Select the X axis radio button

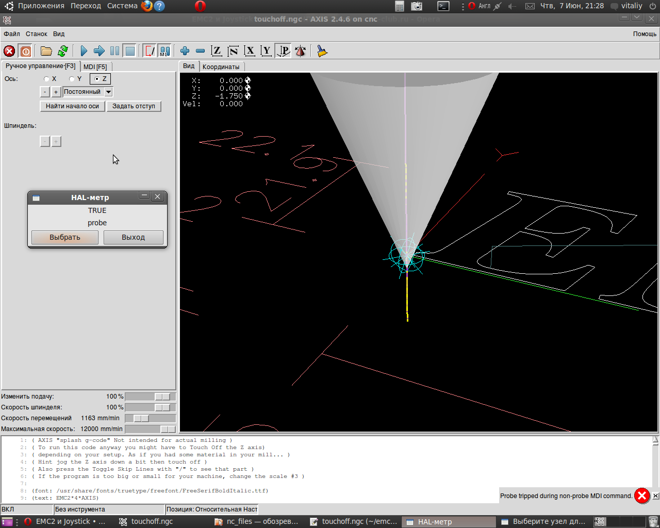tap(47, 79)
